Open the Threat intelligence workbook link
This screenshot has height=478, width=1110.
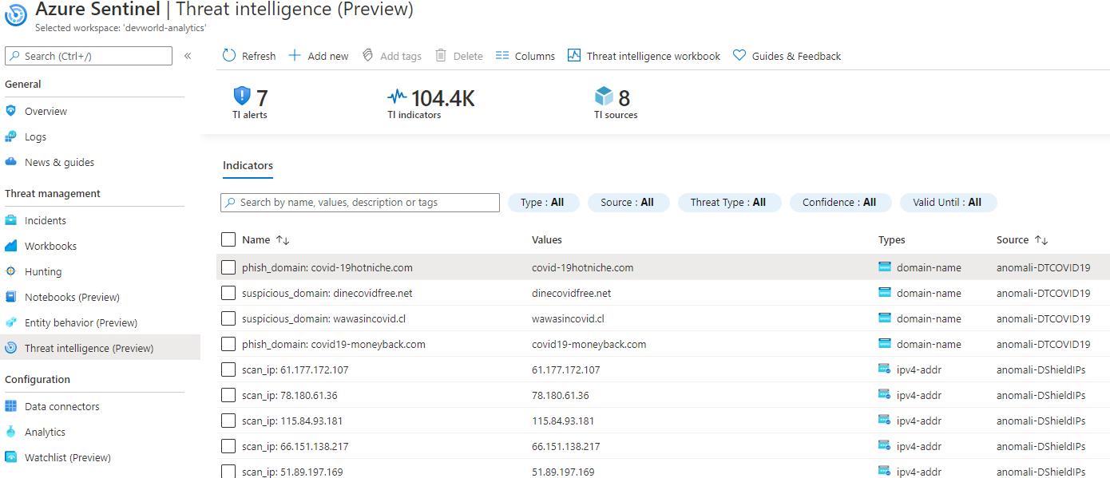click(x=653, y=56)
